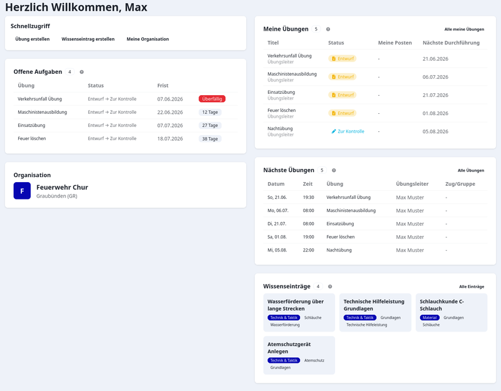Click Entwurf status badge for Feuer löschen
Viewport: 501px width, 391px height.
[342, 113]
